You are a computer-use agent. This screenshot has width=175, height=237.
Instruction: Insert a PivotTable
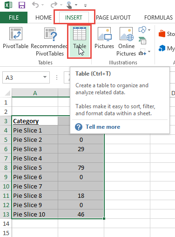coord(16,38)
